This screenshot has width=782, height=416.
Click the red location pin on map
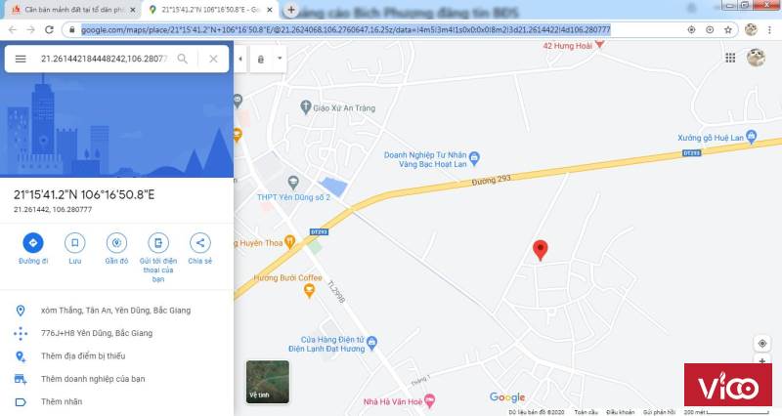pyautogui.click(x=541, y=250)
